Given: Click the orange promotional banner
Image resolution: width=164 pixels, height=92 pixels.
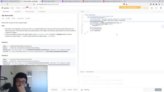Looking at the screenshot, I should [x=130, y=7].
